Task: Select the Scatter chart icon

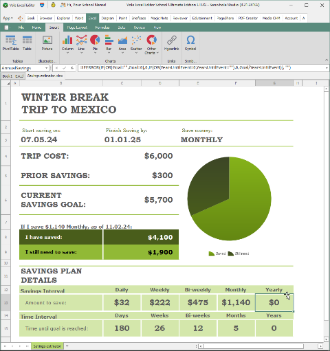Action: [136, 44]
